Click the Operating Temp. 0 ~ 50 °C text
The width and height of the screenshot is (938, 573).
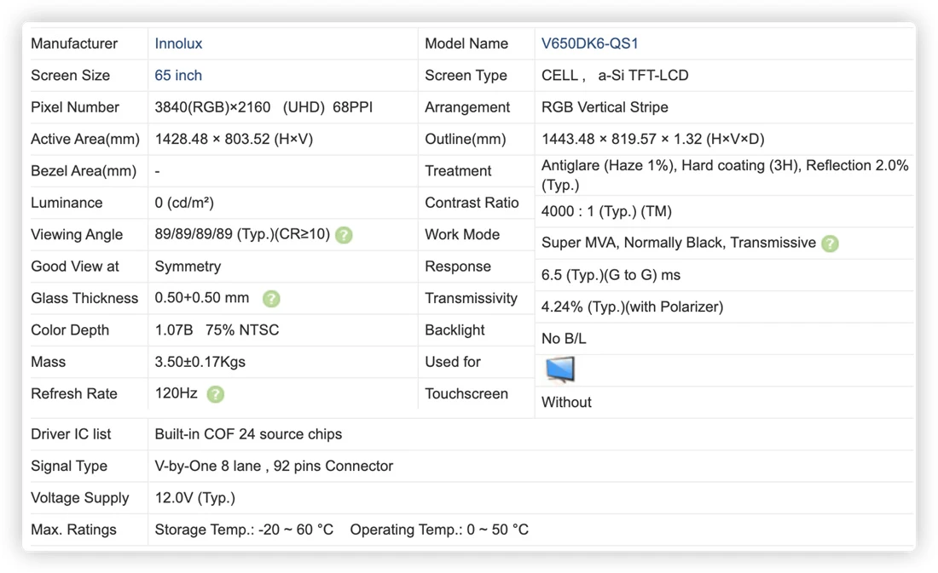[x=439, y=530]
